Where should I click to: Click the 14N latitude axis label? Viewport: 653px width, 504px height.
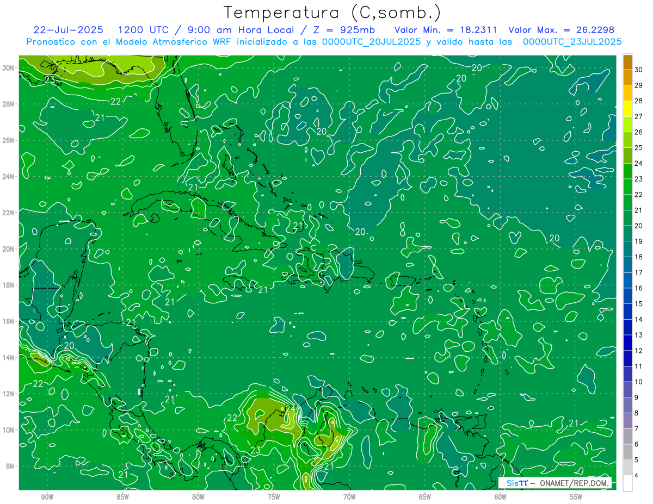(9, 358)
